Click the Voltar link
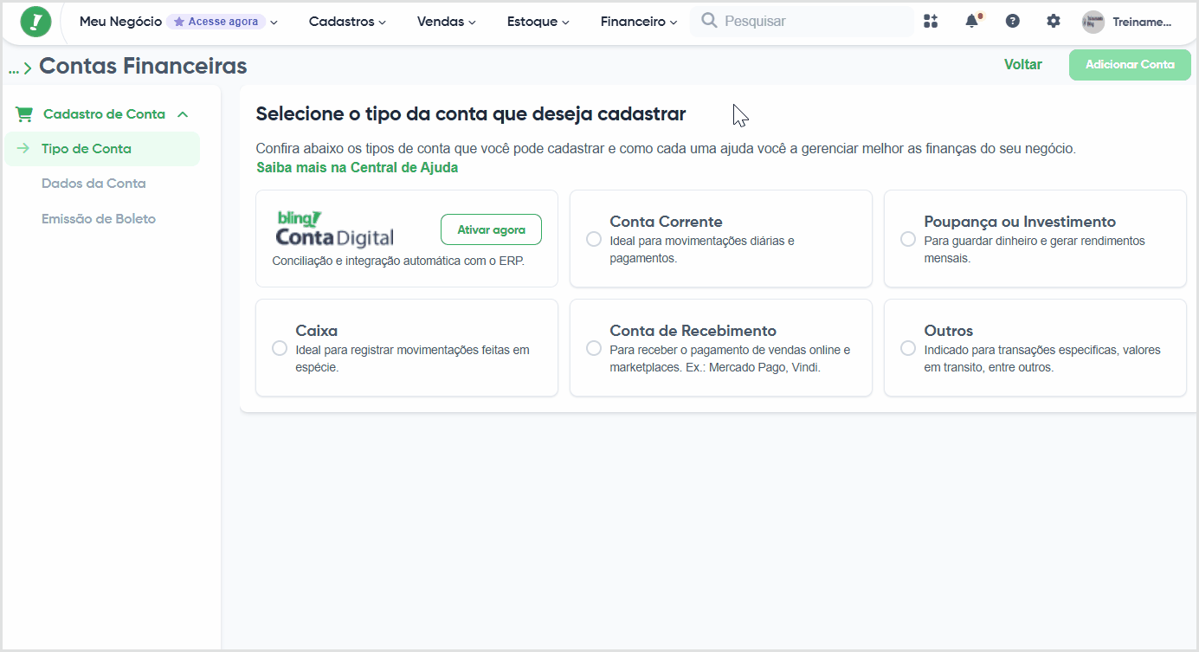The image size is (1199, 652). click(1023, 64)
